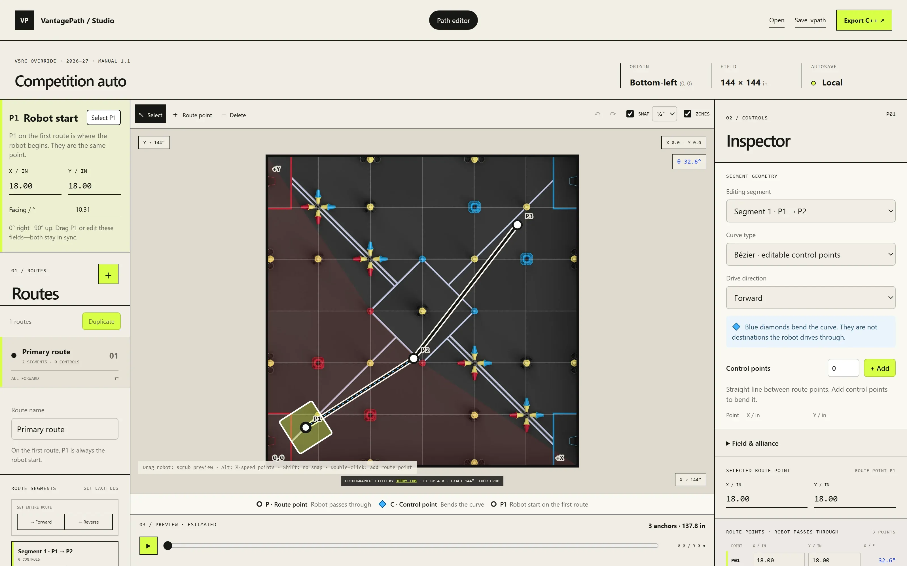Swap Primary route direction icon
Image resolution: width=907 pixels, height=566 pixels.
pyautogui.click(x=116, y=378)
